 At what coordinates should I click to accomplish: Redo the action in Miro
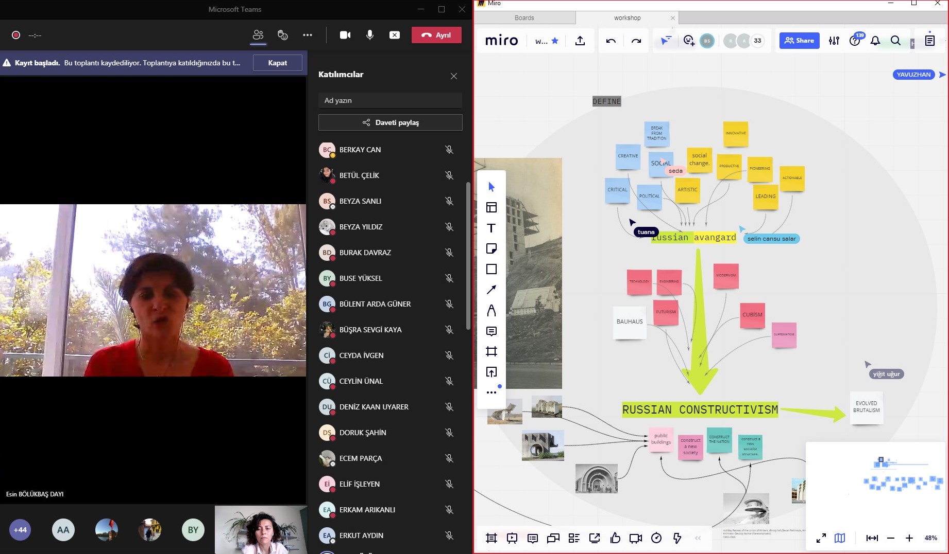[x=636, y=41]
